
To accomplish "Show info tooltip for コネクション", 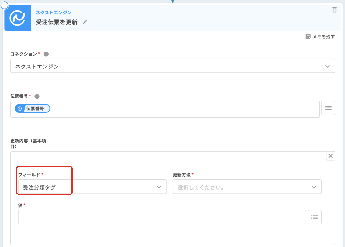I will (46, 54).
